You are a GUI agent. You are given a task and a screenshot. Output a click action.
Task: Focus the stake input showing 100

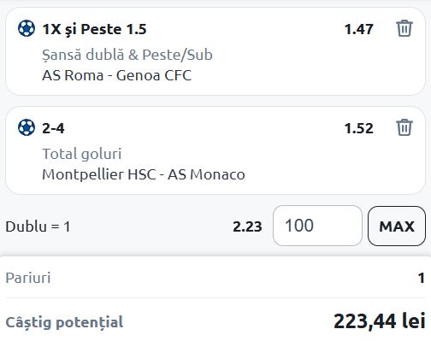point(317,226)
